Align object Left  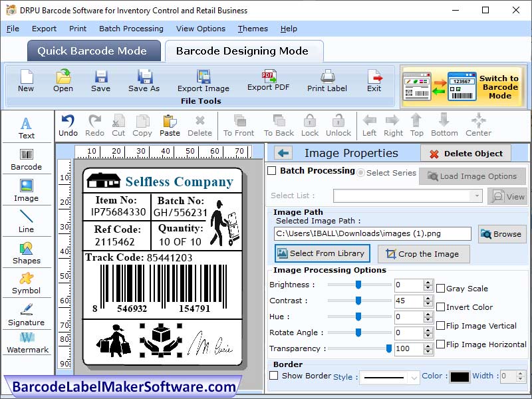[x=370, y=126]
